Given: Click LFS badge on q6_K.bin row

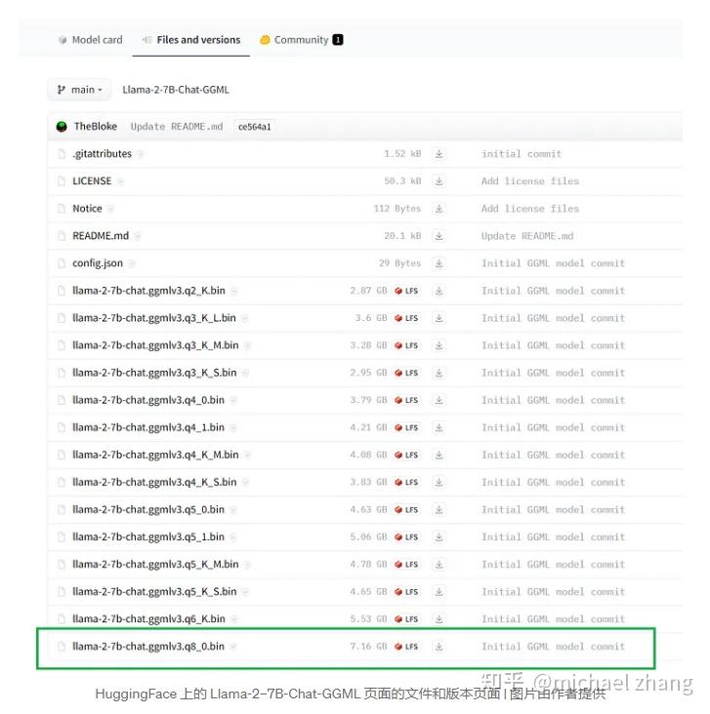Looking at the screenshot, I should (x=406, y=618).
